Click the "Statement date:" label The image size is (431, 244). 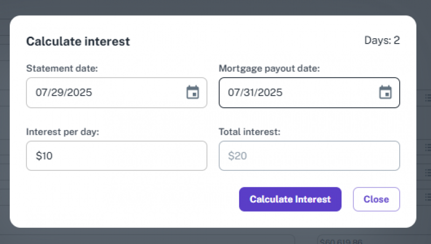[x=62, y=68]
